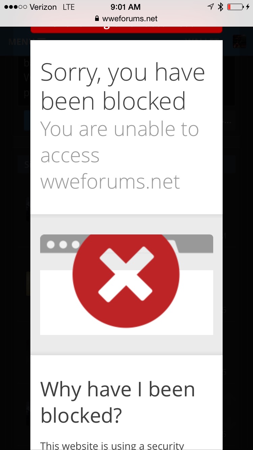253x450 pixels.
Task: Tap the wweforums.net address in URL bar
Action: click(130, 19)
